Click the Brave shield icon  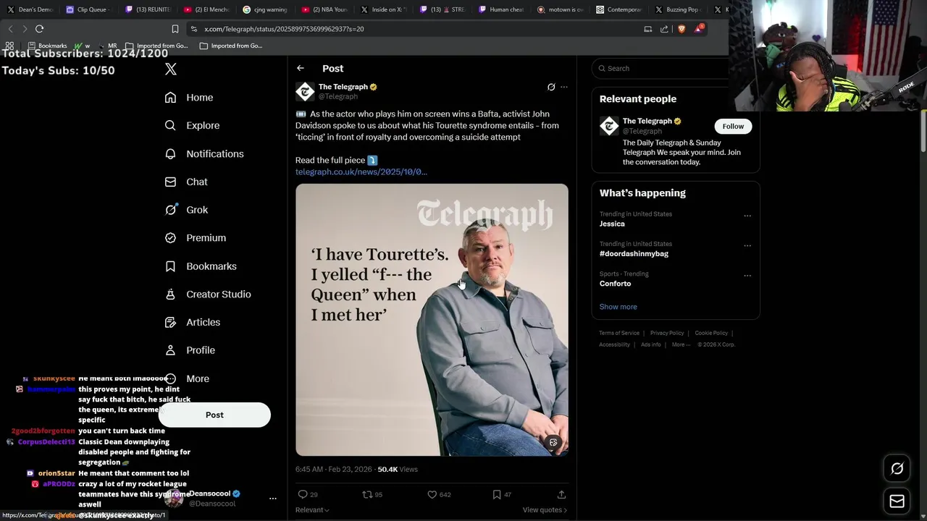[681, 29]
